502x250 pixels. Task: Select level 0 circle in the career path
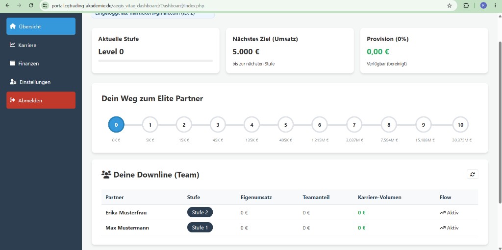pyautogui.click(x=116, y=125)
